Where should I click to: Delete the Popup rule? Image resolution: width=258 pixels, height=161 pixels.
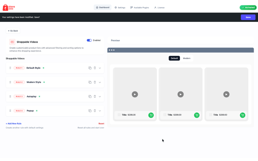[x=95, y=111]
